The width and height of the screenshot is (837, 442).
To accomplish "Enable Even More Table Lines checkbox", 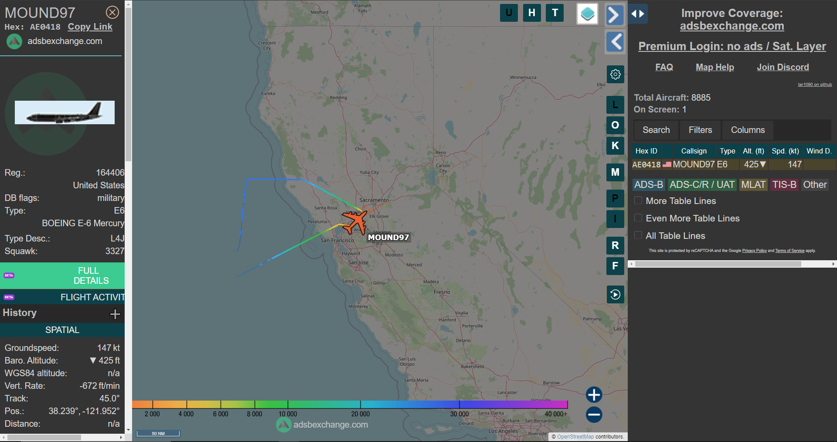I will click(x=638, y=218).
